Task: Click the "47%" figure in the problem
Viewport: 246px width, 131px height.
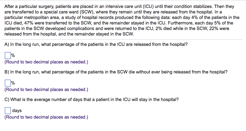Action: [x=29, y=23]
